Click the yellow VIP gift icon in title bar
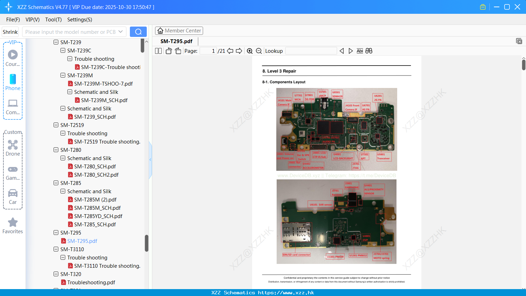Screen dimensions: 526x296 click(483, 7)
